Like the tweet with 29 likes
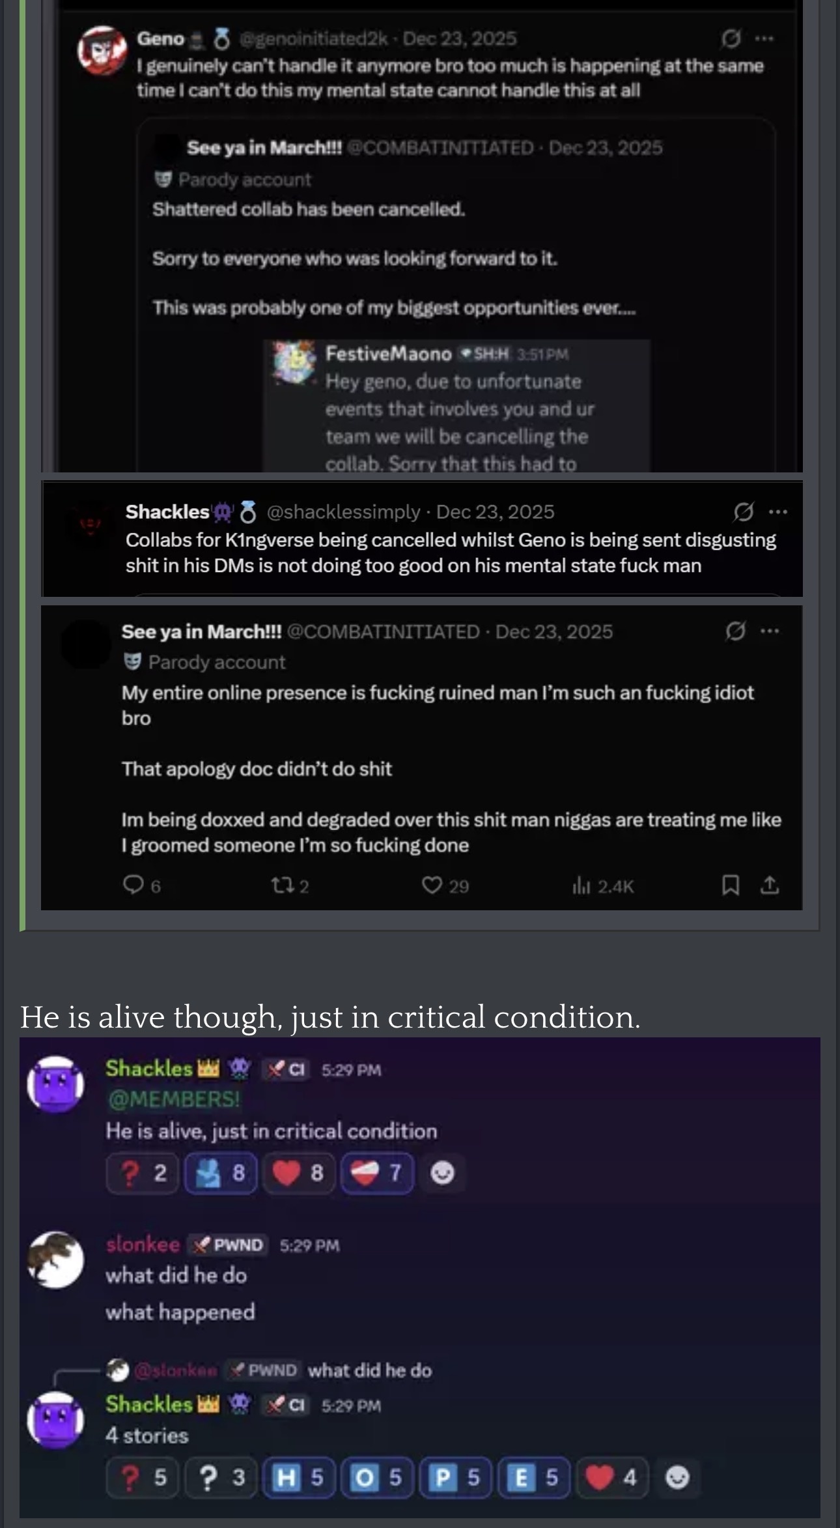This screenshot has height=1528, width=840. [432, 885]
